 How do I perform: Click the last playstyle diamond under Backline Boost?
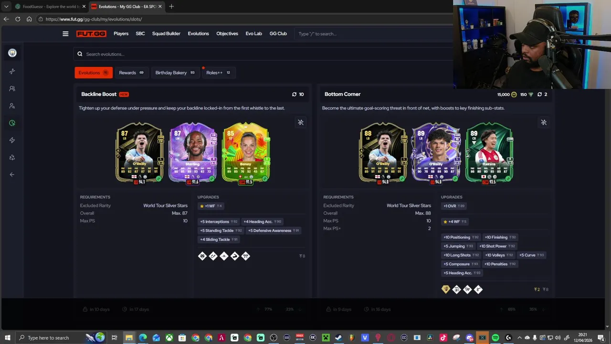pyautogui.click(x=246, y=256)
